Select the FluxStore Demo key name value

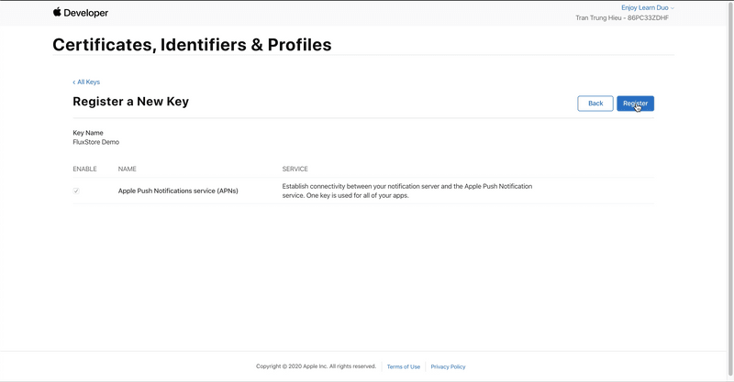point(96,142)
